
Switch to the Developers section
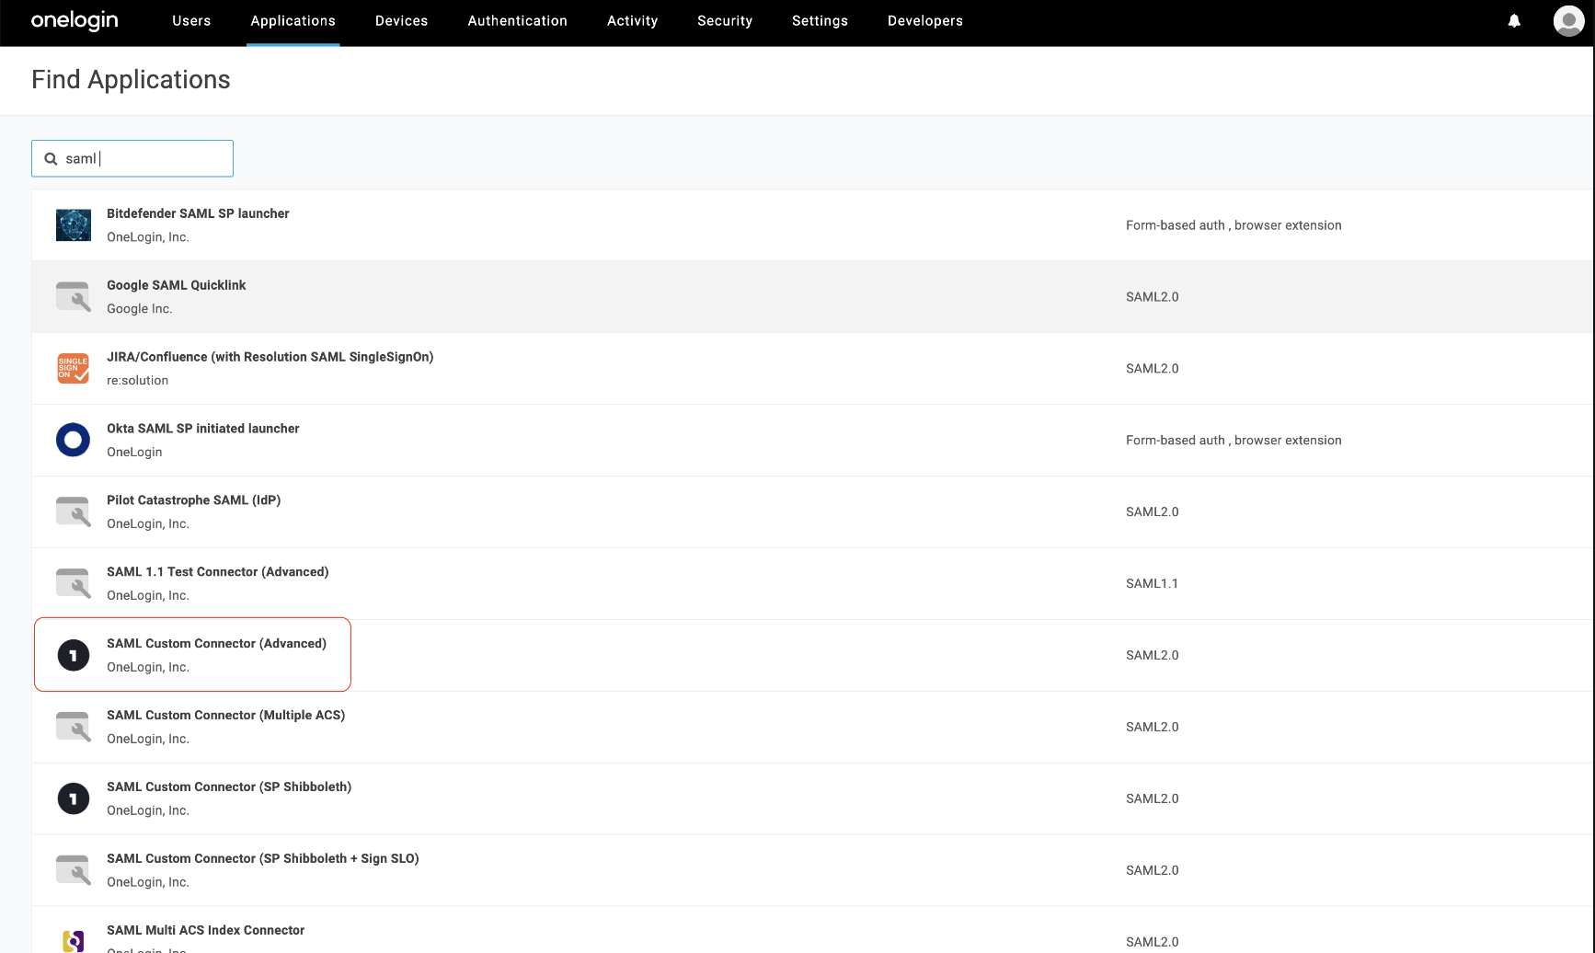pyautogui.click(x=924, y=20)
